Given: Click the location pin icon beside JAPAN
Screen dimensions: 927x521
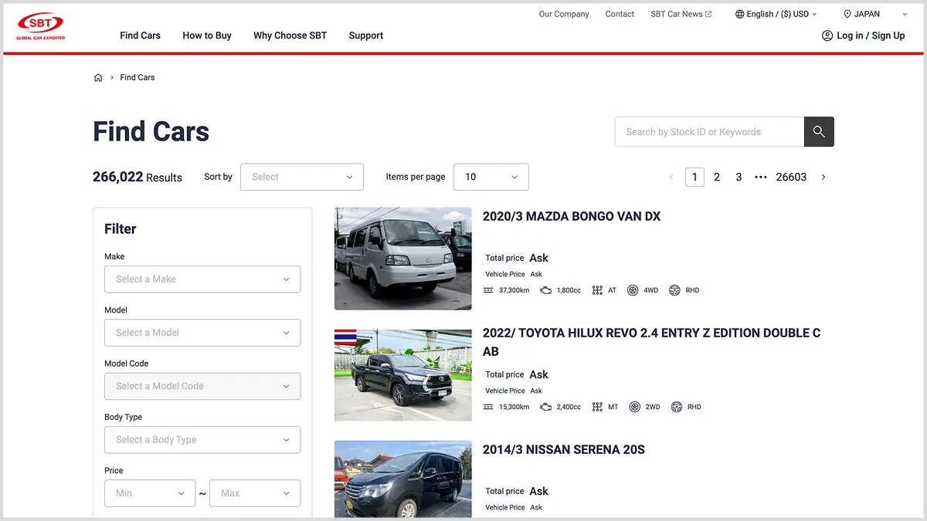Looking at the screenshot, I should (847, 14).
